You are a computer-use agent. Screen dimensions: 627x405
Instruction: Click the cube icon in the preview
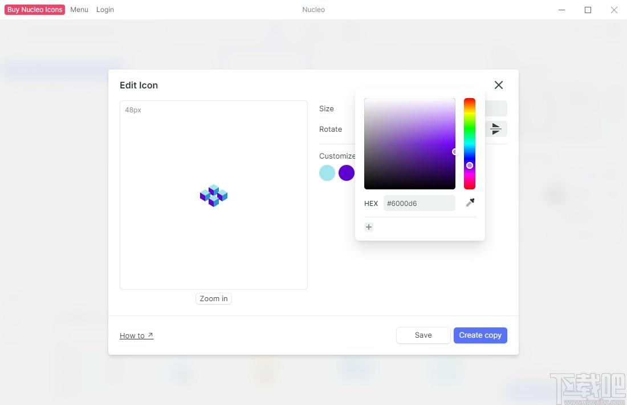(x=214, y=195)
